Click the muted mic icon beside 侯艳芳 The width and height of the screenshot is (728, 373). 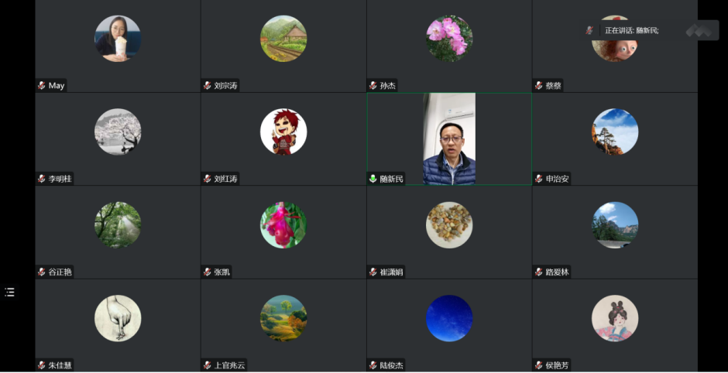538,365
